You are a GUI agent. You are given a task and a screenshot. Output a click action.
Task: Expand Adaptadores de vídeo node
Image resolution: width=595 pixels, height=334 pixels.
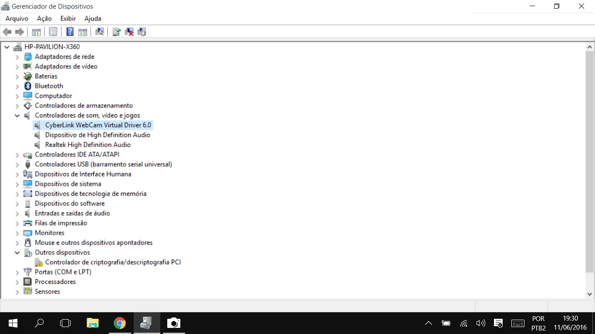(x=17, y=67)
